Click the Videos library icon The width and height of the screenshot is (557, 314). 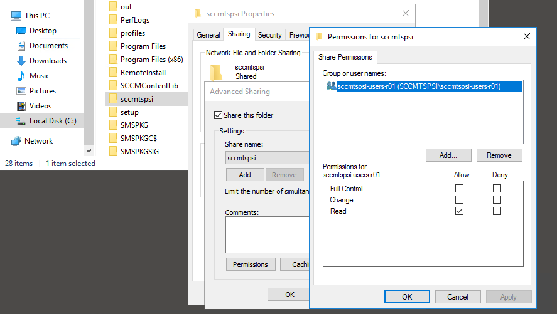(x=21, y=106)
